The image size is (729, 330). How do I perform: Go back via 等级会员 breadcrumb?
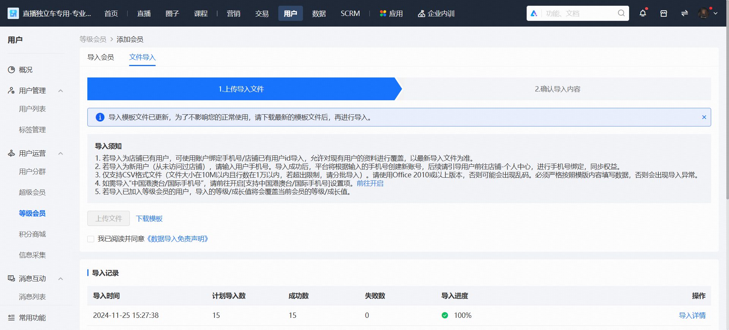[93, 39]
